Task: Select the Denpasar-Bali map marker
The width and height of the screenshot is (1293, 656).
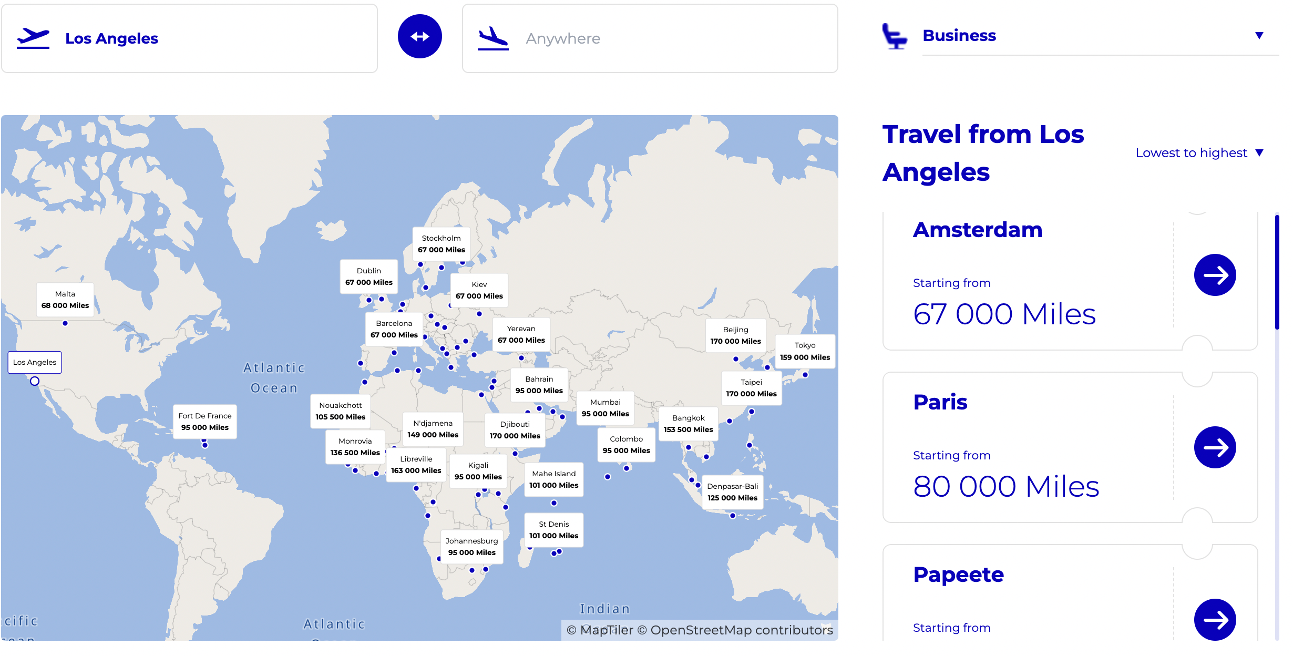Action: (x=733, y=492)
